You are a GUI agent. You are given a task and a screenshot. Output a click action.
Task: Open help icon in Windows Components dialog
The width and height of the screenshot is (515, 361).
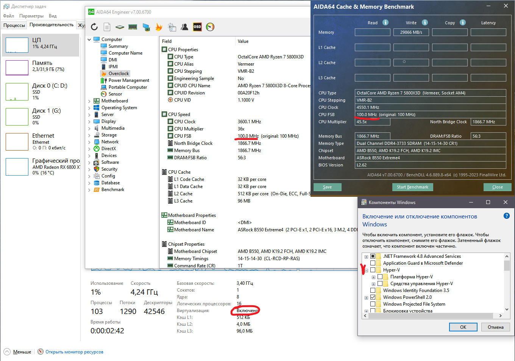pos(507,216)
